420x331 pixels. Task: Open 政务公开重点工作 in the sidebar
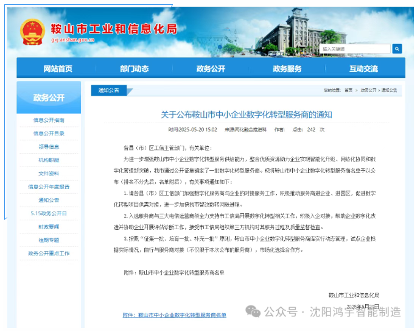49,253
